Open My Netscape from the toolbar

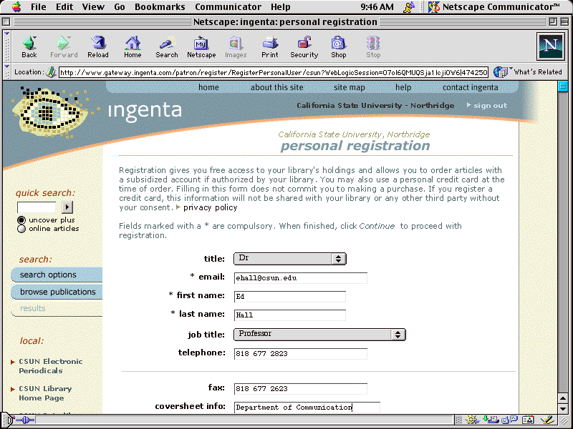(201, 47)
